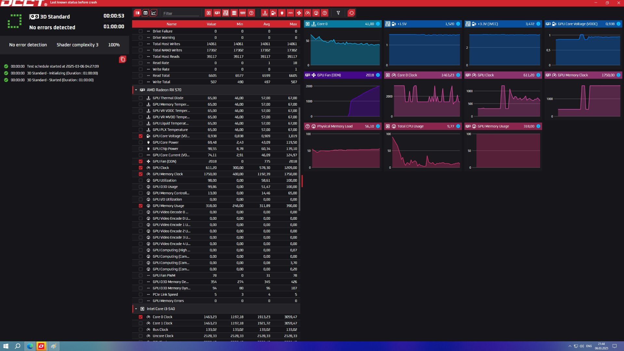This screenshot has width=624, height=351.
Task: Filter by clock speed sensor type
Action: [307, 13]
